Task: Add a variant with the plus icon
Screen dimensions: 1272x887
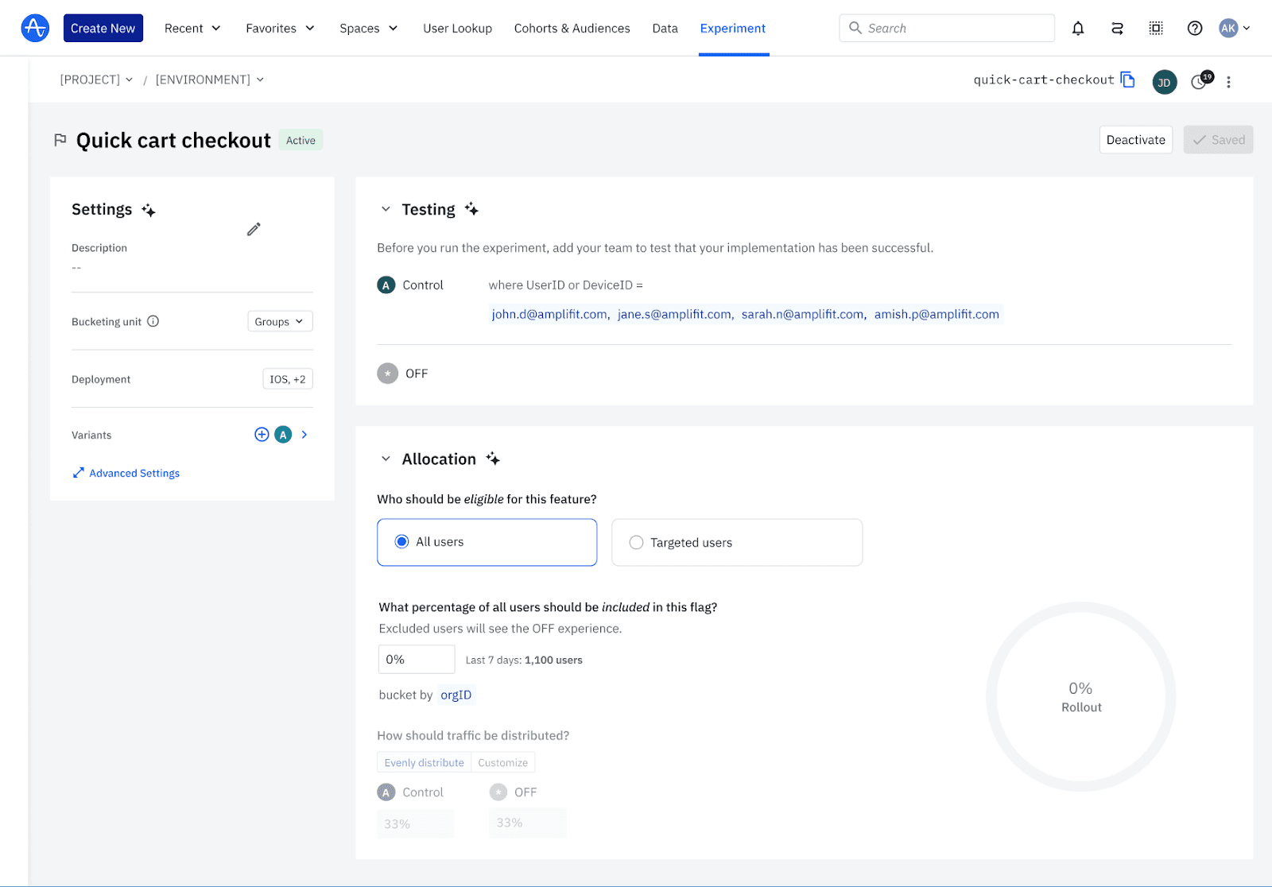Action: point(262,435)
